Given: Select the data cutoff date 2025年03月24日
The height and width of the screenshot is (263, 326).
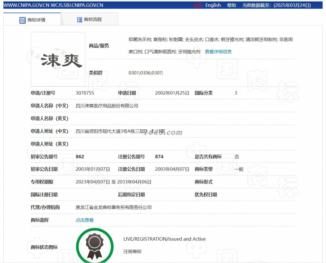Looking at the screenshot, I should coord(293,5).
